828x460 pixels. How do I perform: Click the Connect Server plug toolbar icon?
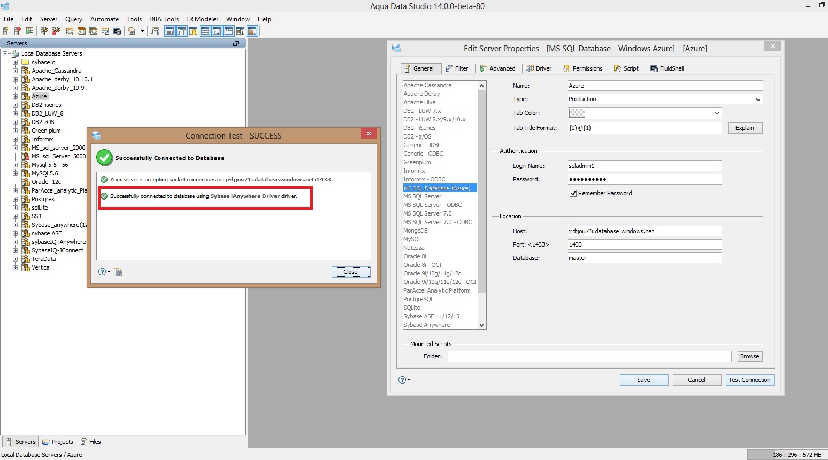coord(44,31)
